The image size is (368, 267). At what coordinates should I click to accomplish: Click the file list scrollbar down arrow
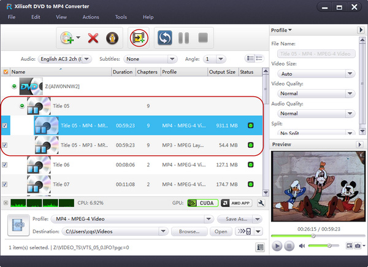point(266,193)
